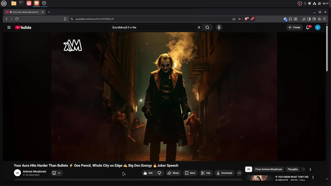Open subscription notification bell dropdown
The width and height of the screenshot is (331, 186).
pyautogui.click(x=56, y=173)
